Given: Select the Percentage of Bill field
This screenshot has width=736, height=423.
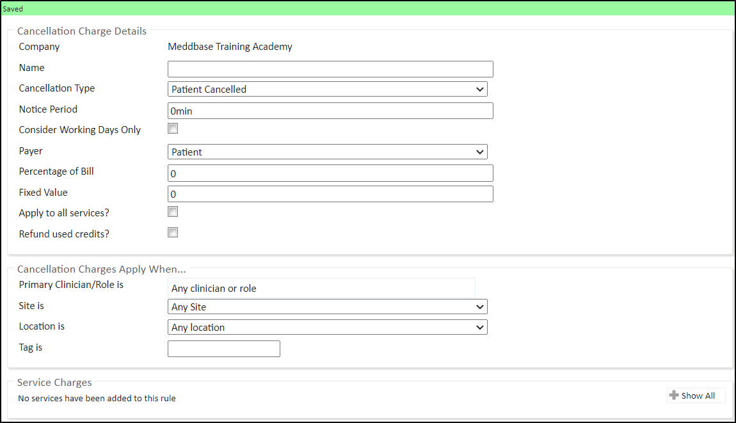Looking at the screenshot, I should [x=330, y=173].
